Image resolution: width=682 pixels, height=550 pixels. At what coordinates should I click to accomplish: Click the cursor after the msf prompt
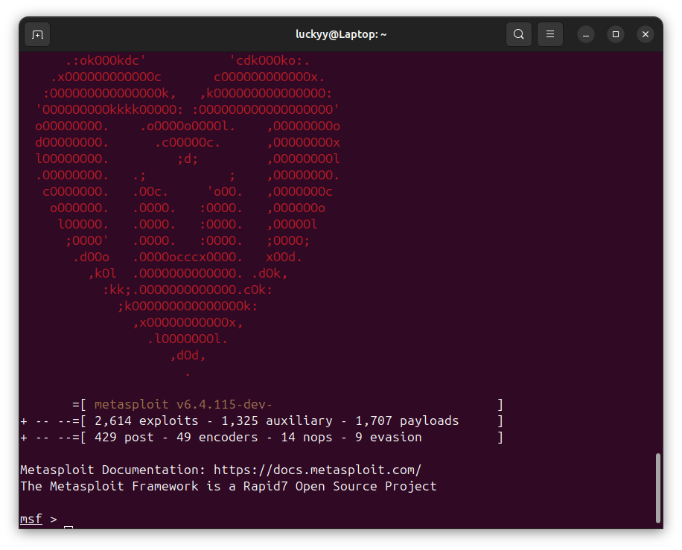68,527
